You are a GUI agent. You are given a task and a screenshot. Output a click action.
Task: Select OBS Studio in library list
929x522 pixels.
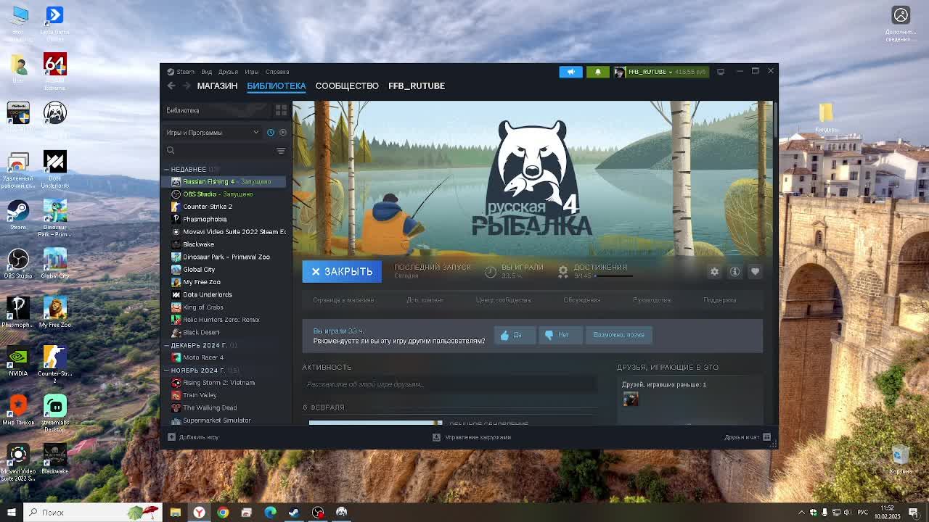[225, 194]
